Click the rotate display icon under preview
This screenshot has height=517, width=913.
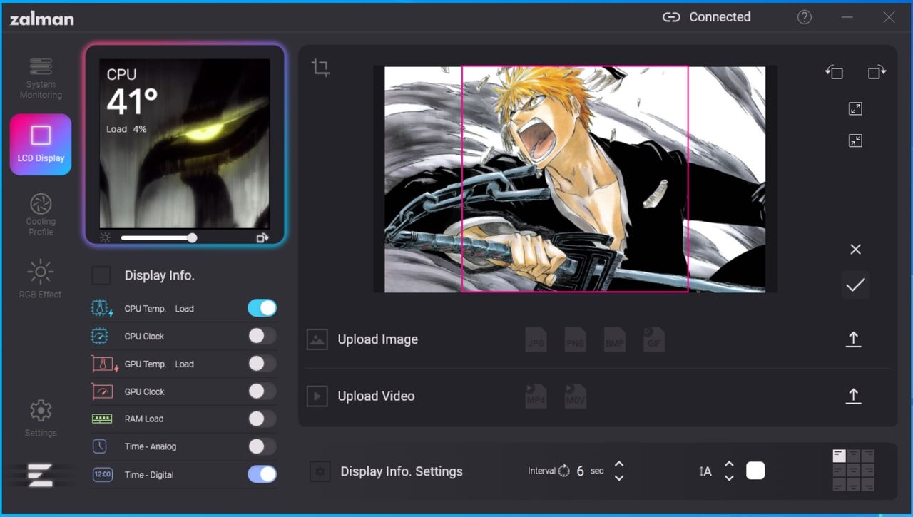click(x=262, y=238)
